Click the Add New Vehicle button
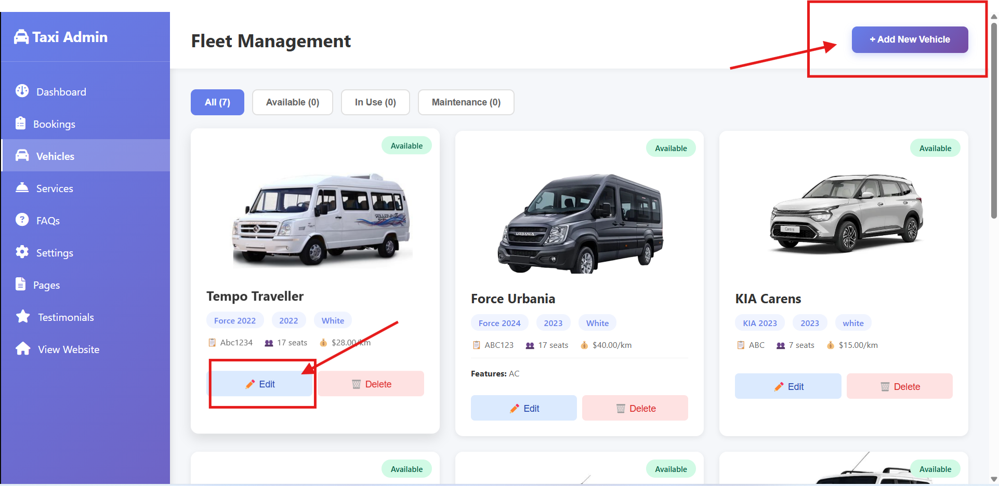Screen dimensions: 999x486 pyautogui.click(x=910, y=39)
